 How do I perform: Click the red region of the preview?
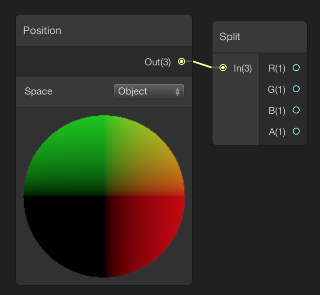(x=147, y=227)
